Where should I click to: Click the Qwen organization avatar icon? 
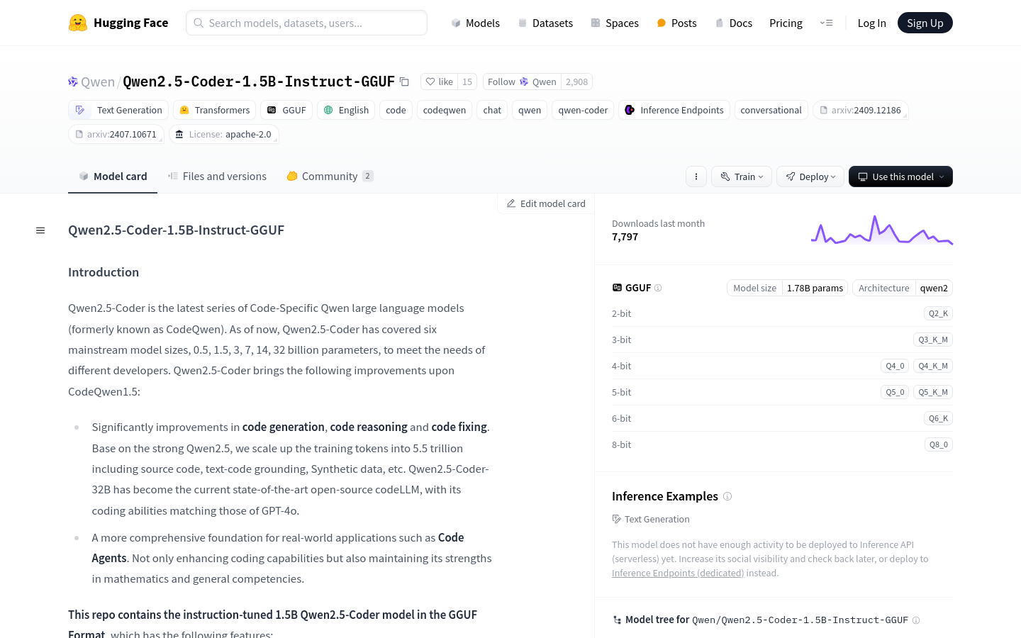point(73,82)
